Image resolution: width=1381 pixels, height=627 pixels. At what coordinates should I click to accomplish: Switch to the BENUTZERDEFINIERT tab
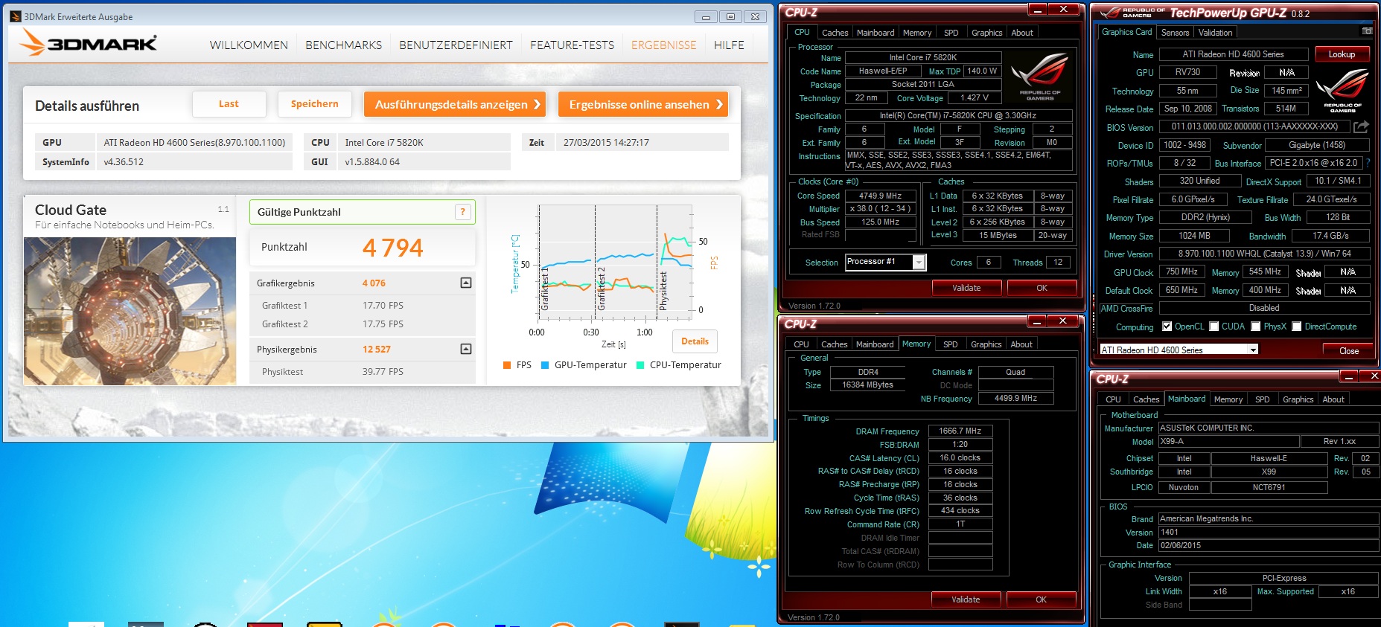[x=456, y=45]
